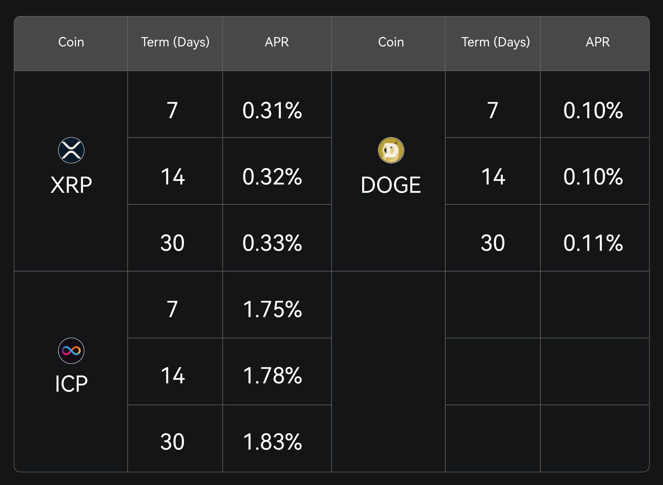
Task: Select ICP 7-day APR of 1.75%
Action: coord(272,309)
